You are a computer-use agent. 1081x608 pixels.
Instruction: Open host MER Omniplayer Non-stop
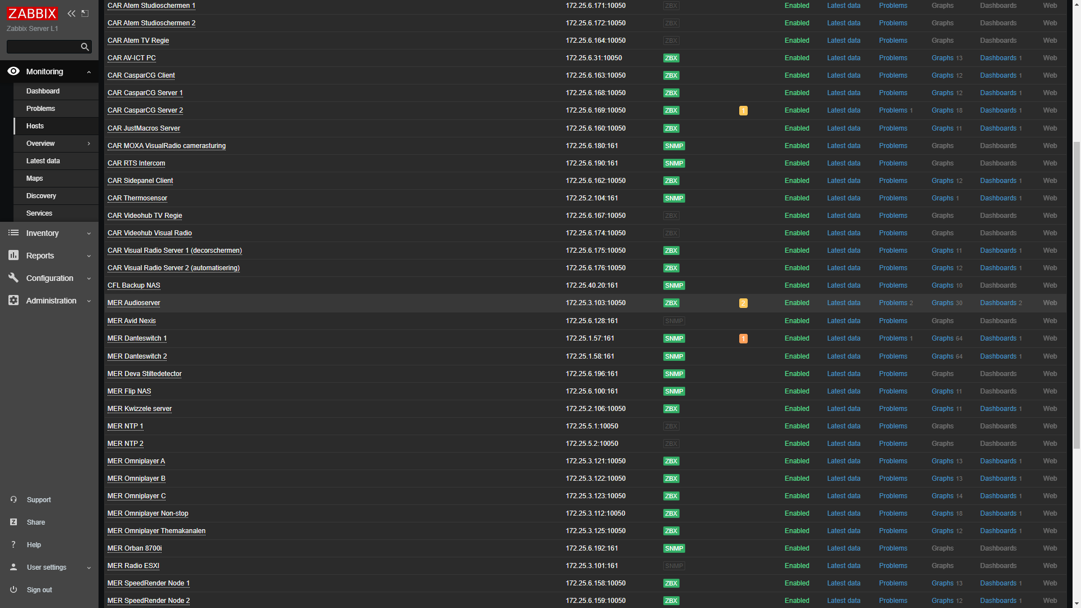[148, 513]
